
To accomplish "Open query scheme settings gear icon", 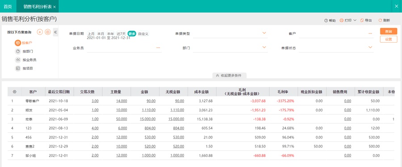I will 48,32.
